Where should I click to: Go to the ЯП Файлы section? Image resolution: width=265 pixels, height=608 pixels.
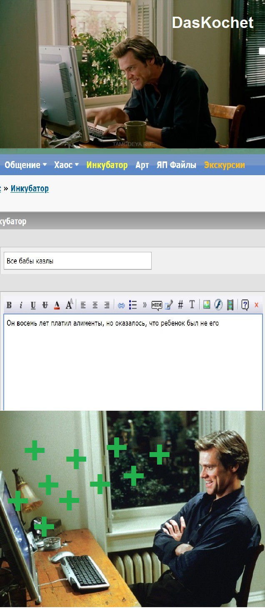click(x=176, y=165)
